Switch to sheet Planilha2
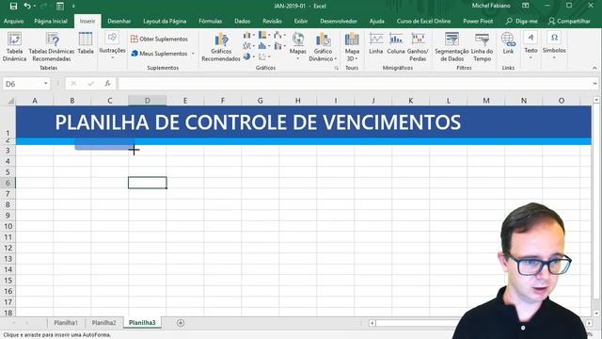The image size is (602, 339). click(x=103, y=322)
